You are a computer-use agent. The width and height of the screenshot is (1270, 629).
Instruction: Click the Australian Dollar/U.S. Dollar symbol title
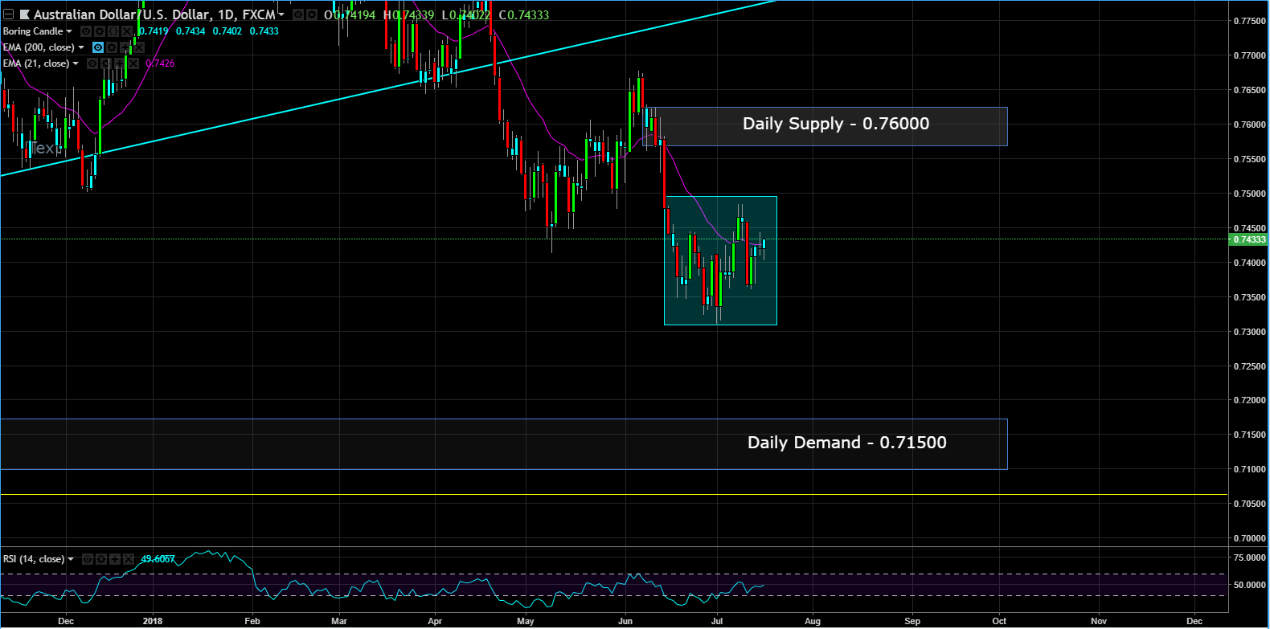(154, 14)
